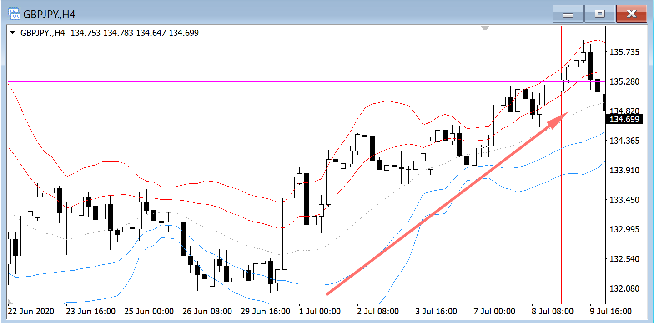The image size is (654, 323).
Task: Click the 1 Jul 00:00 time label
Action: click(x=319, y=312)
